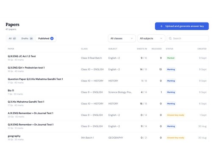Click sheets count 16 / 18
This screenshot has height=159, width=212.
pyautogui.click(x=143, y=103)
